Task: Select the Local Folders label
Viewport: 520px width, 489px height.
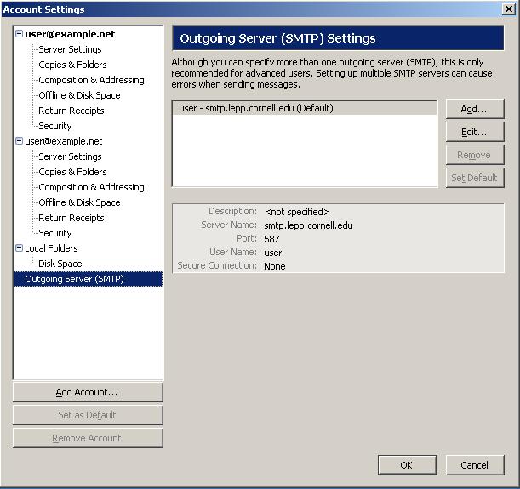Action: pyautogui.click(x=51, y=248)
